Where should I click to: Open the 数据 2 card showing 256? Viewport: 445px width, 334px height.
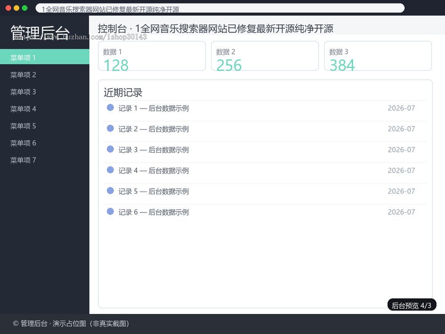(265, 56)
